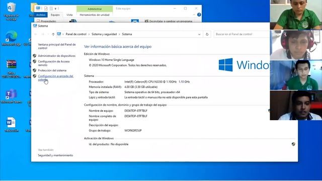Open quick access toolbar dropdown in Este equipo
322x181 pixels.
55,9
